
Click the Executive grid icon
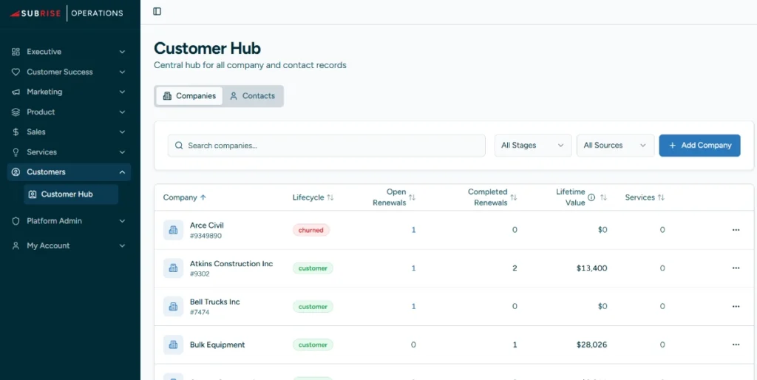pos(16,52)
